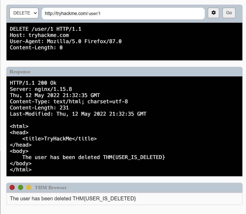Select the Last-Modified response header
Screen dimensions: 246x214
pyautogui.click(x=78, y=114)
